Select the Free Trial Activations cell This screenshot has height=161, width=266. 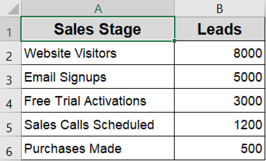(98, 100)
